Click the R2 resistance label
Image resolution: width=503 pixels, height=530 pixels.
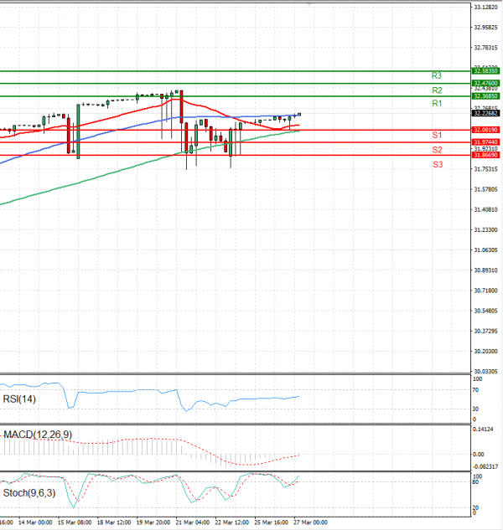pos(437,90)
